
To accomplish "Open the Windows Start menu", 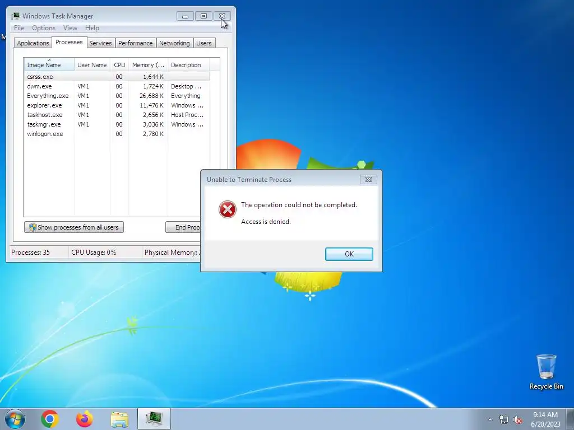I will point(15,419).
